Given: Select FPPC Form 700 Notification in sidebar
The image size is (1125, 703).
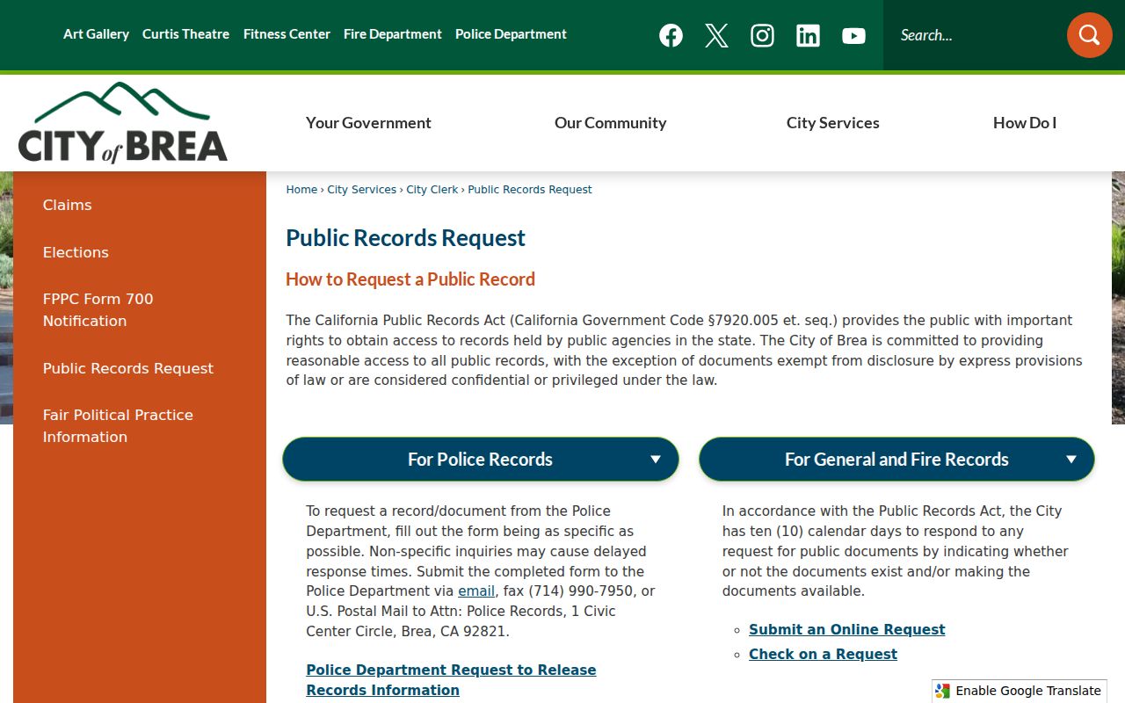Looking at the screenshot, I should (98, 310).
